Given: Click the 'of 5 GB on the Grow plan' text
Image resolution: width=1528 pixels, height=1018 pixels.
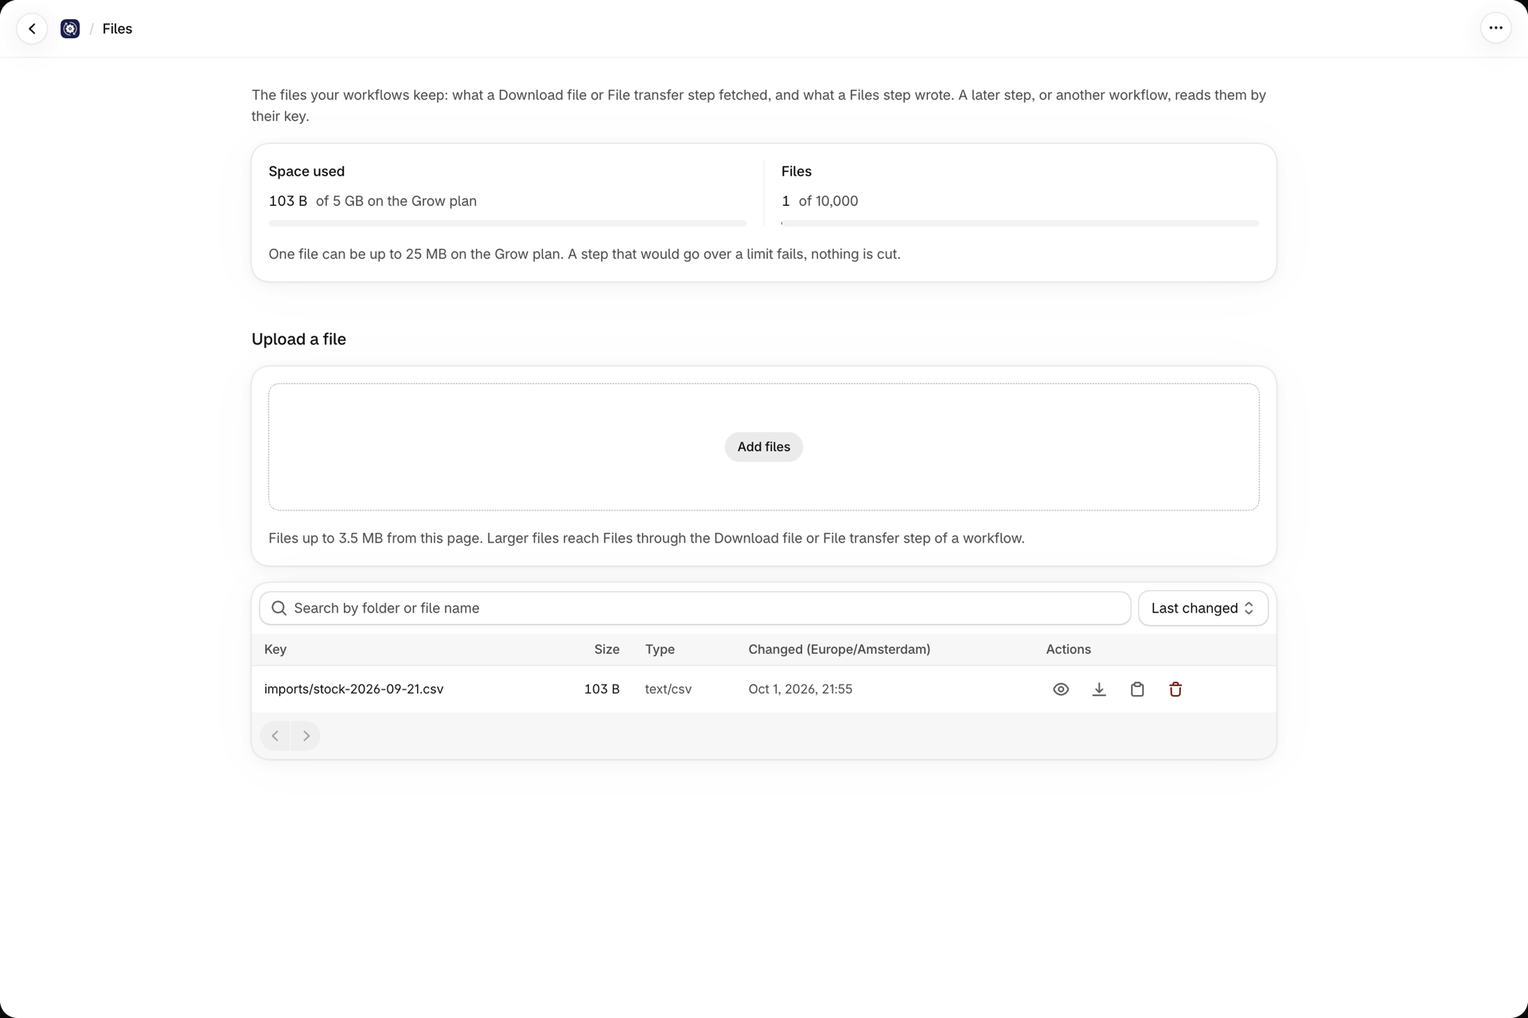Looking at the screenshot, I should point(396,201).
